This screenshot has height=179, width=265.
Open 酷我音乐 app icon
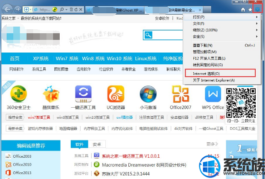pos(51,94)
